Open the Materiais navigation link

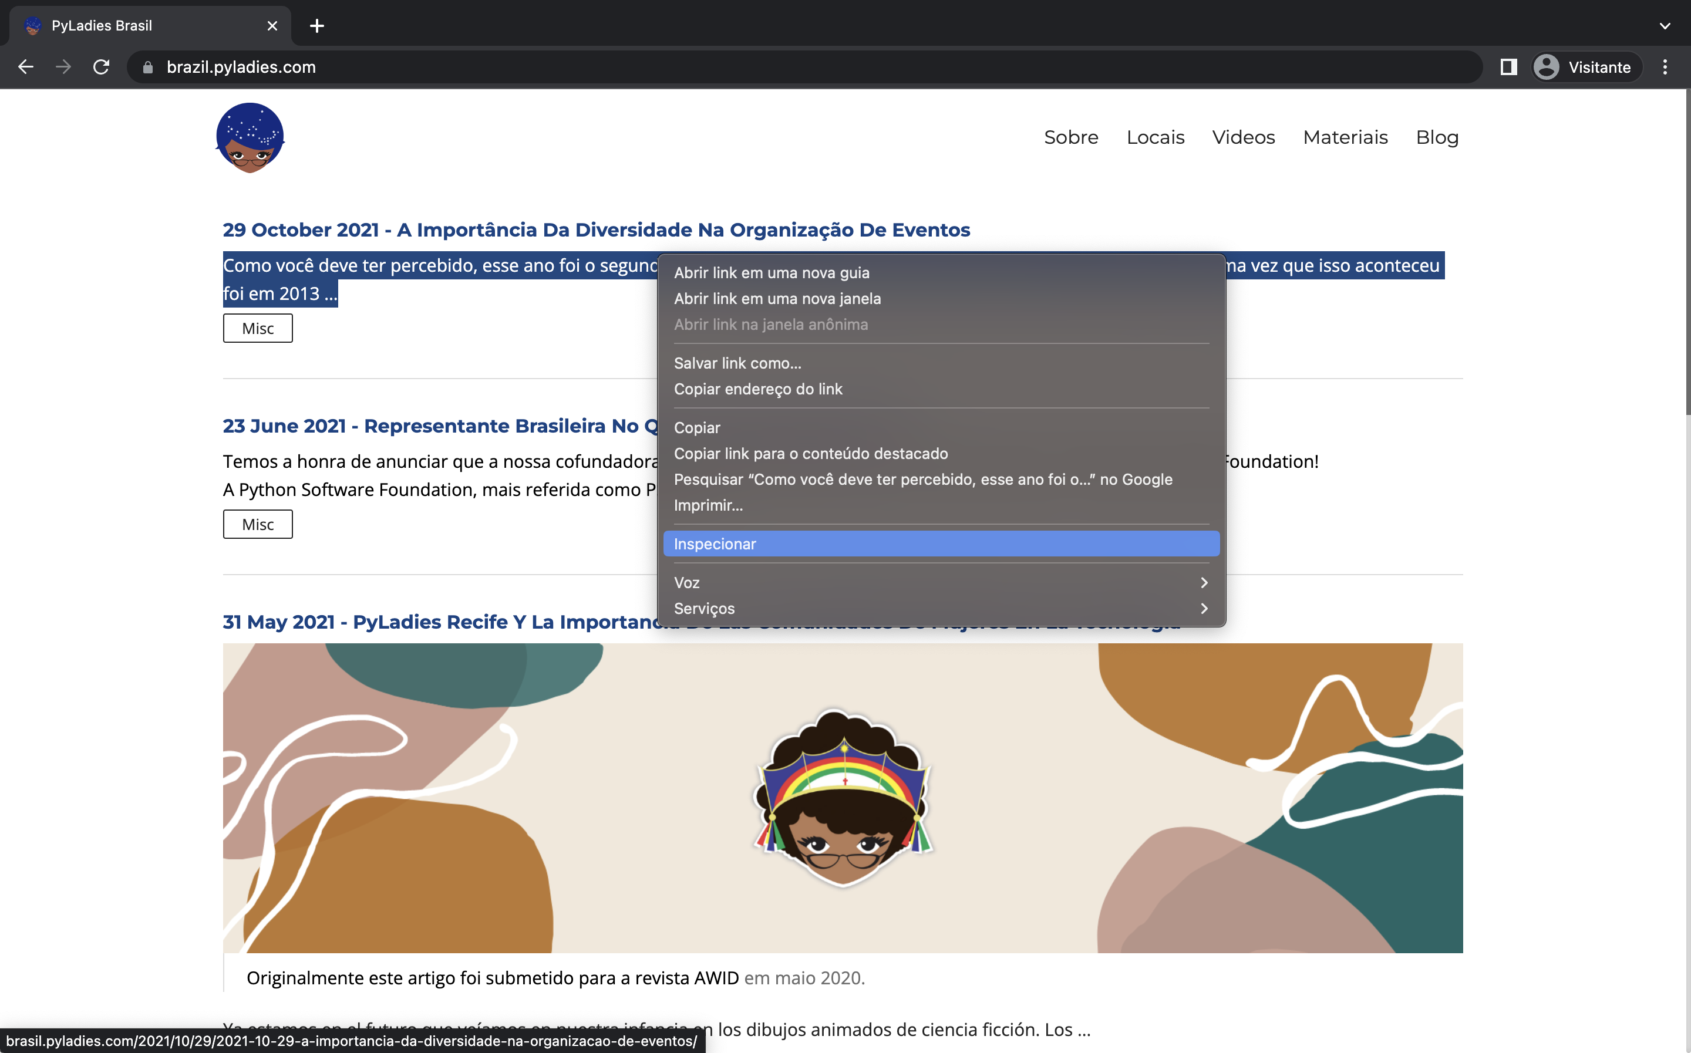[x=1345, y=137]
